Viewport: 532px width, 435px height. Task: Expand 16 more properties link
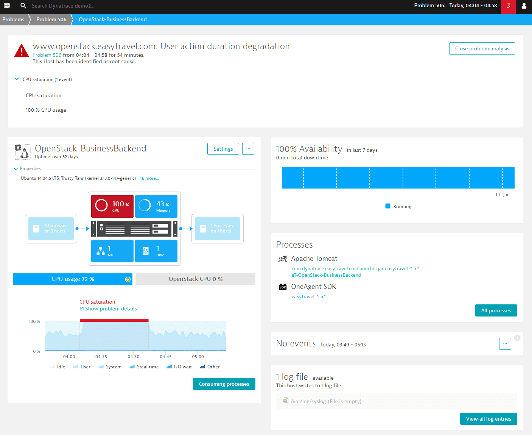pyautogui.click(x=149, y=178)
